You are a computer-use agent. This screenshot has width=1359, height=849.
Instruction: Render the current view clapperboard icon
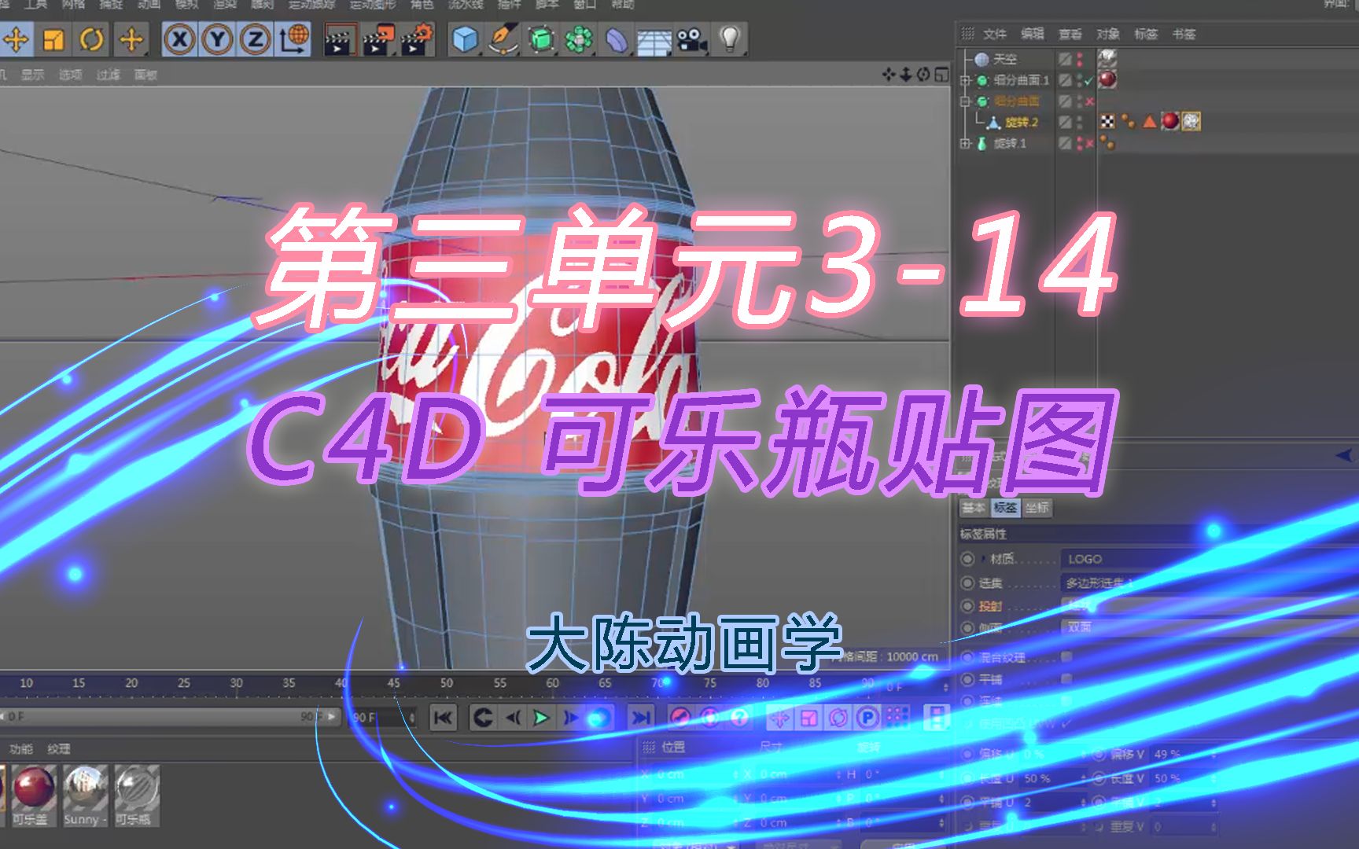coord(340,39)
